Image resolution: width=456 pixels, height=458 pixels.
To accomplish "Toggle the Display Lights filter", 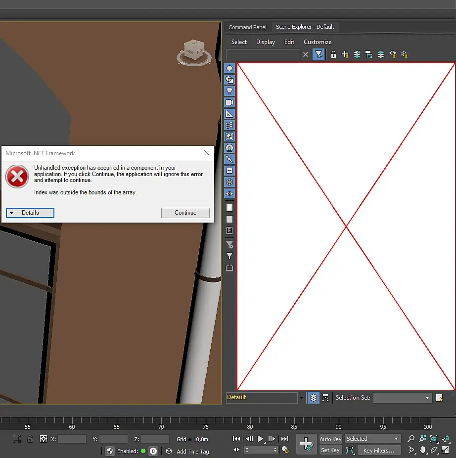I will pos(229,91).
